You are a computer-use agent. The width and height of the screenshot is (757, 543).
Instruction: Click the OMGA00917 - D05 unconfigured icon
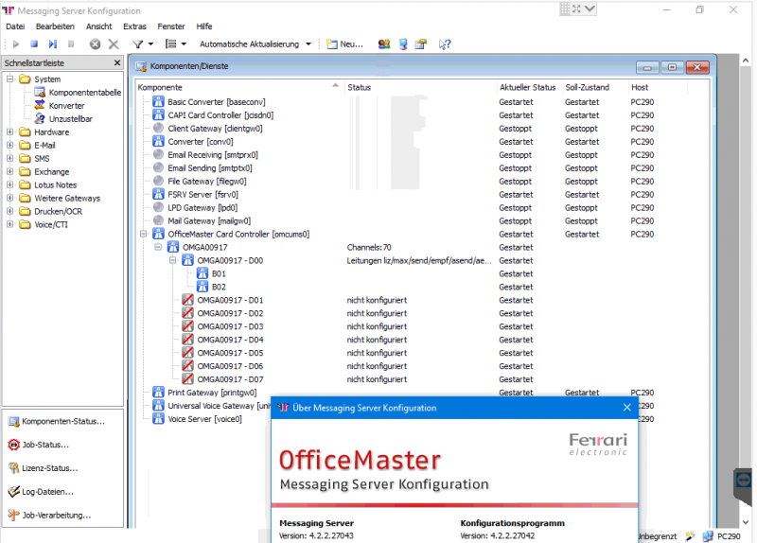click(x=187, y=352)
